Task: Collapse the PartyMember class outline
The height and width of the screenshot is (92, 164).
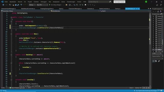Action: pyautogui.click(x=11, y=17)
